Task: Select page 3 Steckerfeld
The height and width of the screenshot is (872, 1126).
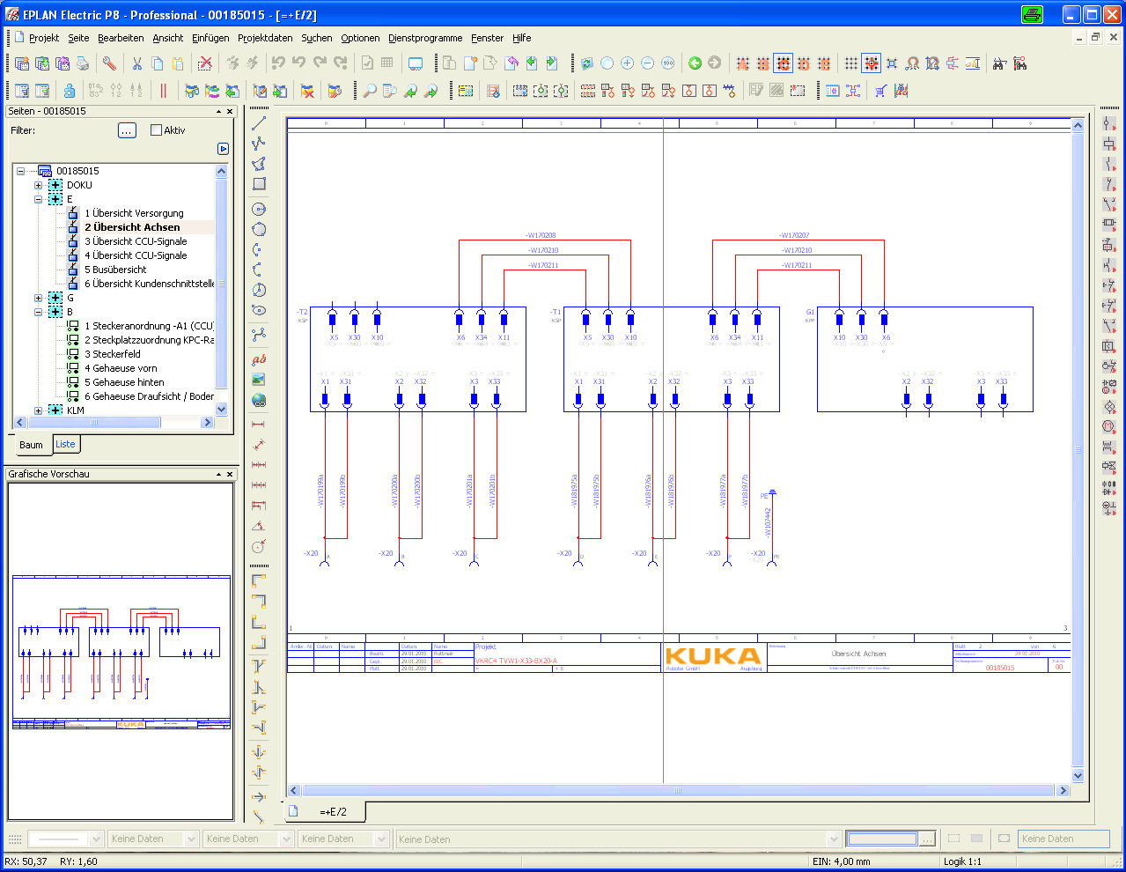Action: coord(113,354)
